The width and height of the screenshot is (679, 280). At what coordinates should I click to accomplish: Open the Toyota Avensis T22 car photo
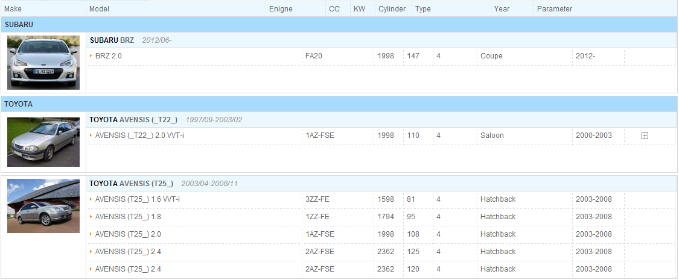click(x=43, y=142)
